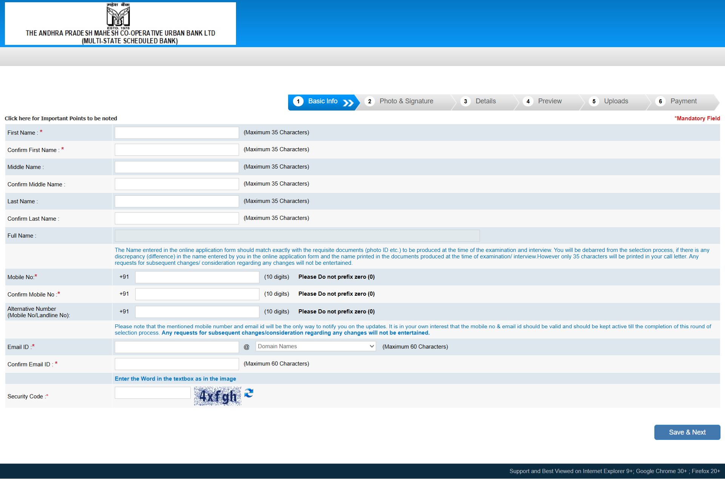Open Important Points to be noted link
This screenshot has height=479, width=725.
(x=61, y=118)
